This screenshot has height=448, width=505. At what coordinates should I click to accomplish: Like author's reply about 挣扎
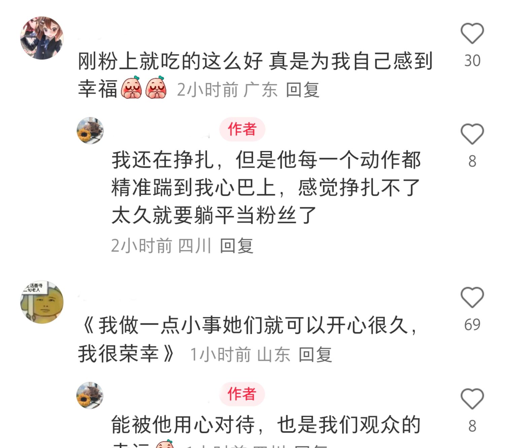tap(472, 134)
